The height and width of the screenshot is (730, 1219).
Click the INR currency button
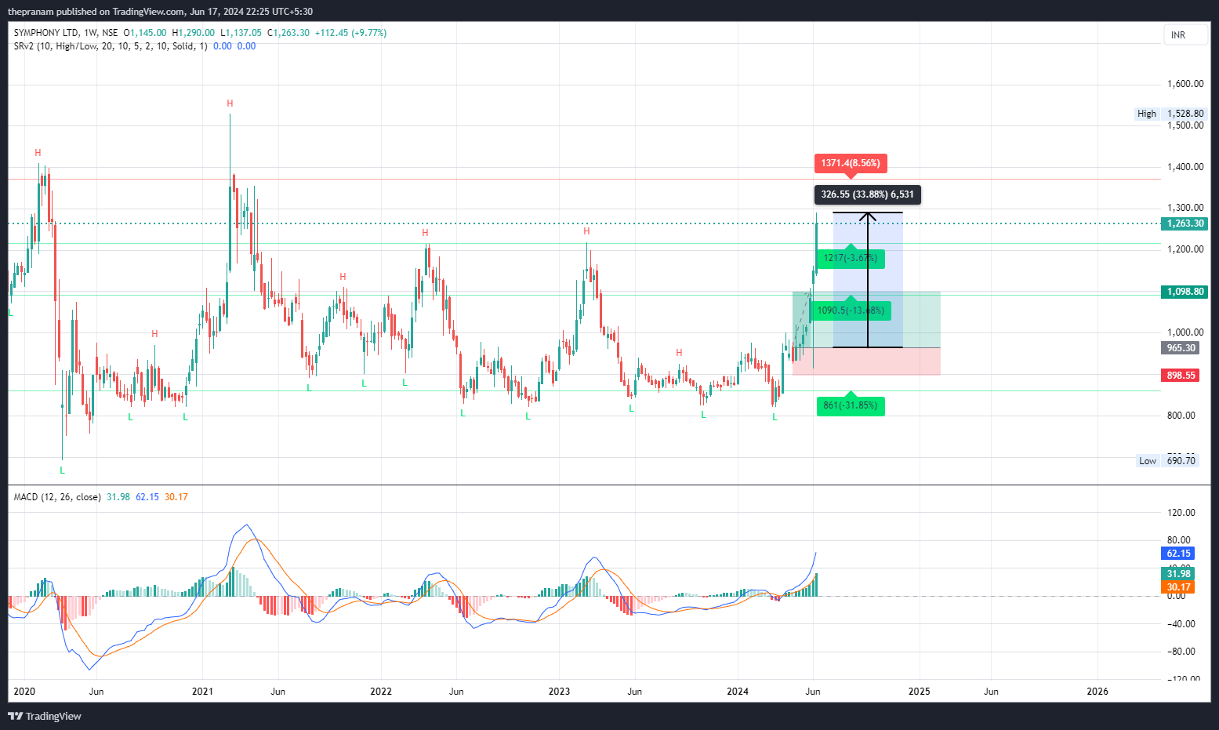pyautogui.click(x=1185, y=35)
